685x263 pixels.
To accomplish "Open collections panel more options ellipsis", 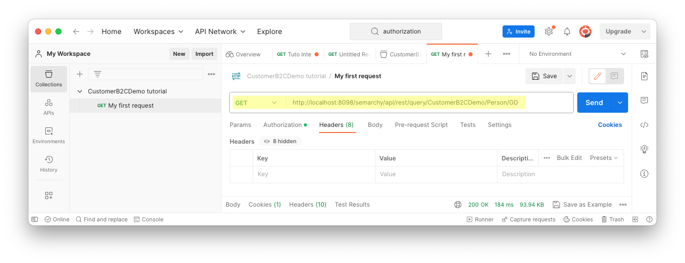I will click(211, 74).
